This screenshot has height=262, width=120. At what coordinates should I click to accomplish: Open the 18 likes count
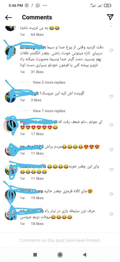pos(37,224)
